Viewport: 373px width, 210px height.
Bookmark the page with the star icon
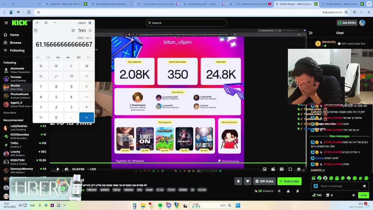[38, 12]
